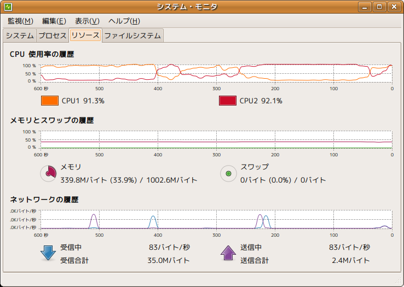Open the 表示 menu

pos(87,21)
